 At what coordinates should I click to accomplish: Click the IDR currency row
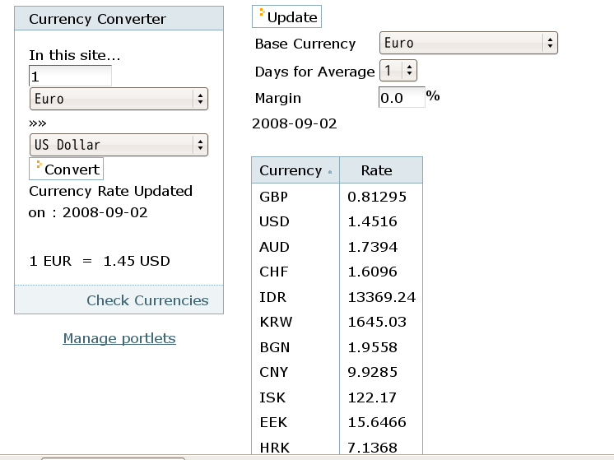pos(337,297)
